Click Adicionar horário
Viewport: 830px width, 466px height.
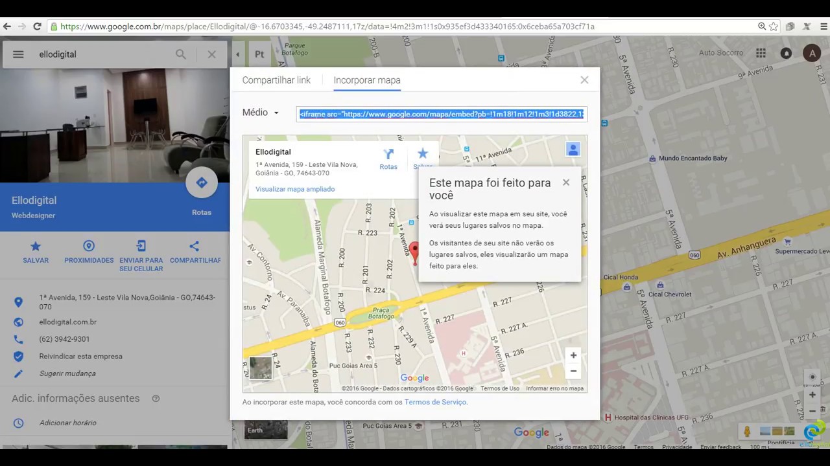pyautogui.click(x=67, y=423)
